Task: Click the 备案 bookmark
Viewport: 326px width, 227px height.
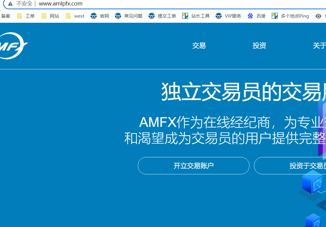Action: coord(5,16)
